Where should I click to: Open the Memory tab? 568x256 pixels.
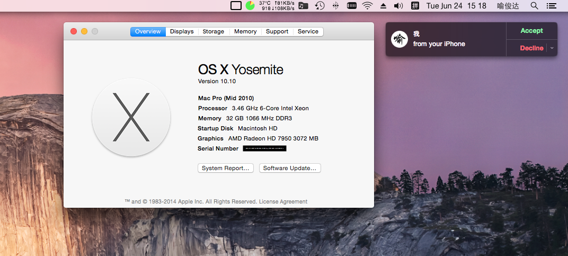[245, 32]
